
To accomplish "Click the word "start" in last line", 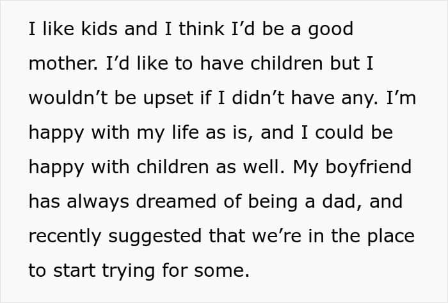I will [x=74, y=271].
